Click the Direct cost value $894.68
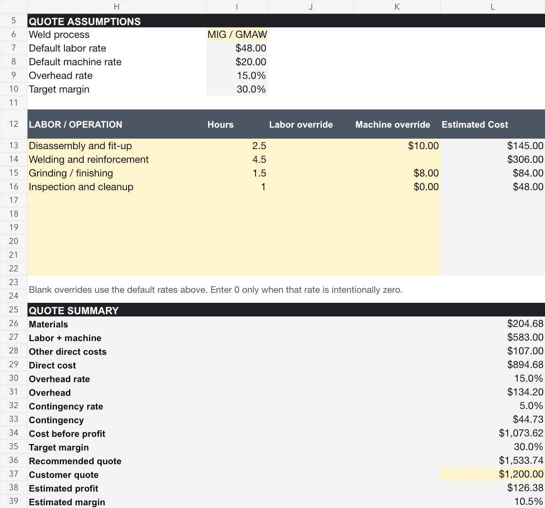545x508 pixels. (493, 365)
